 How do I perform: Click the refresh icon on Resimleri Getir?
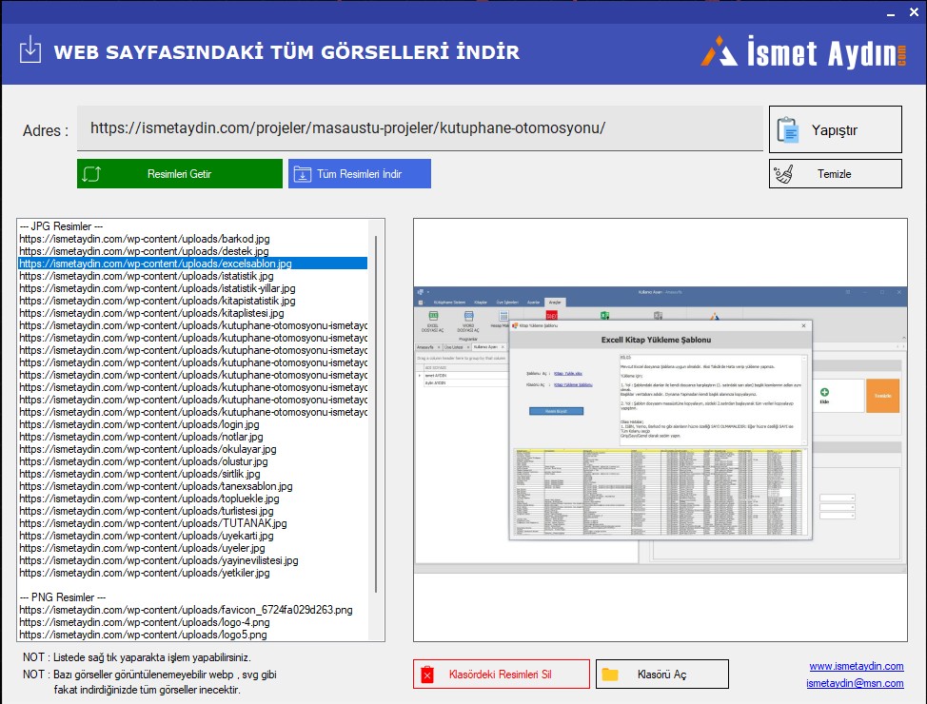pos(92,174)
